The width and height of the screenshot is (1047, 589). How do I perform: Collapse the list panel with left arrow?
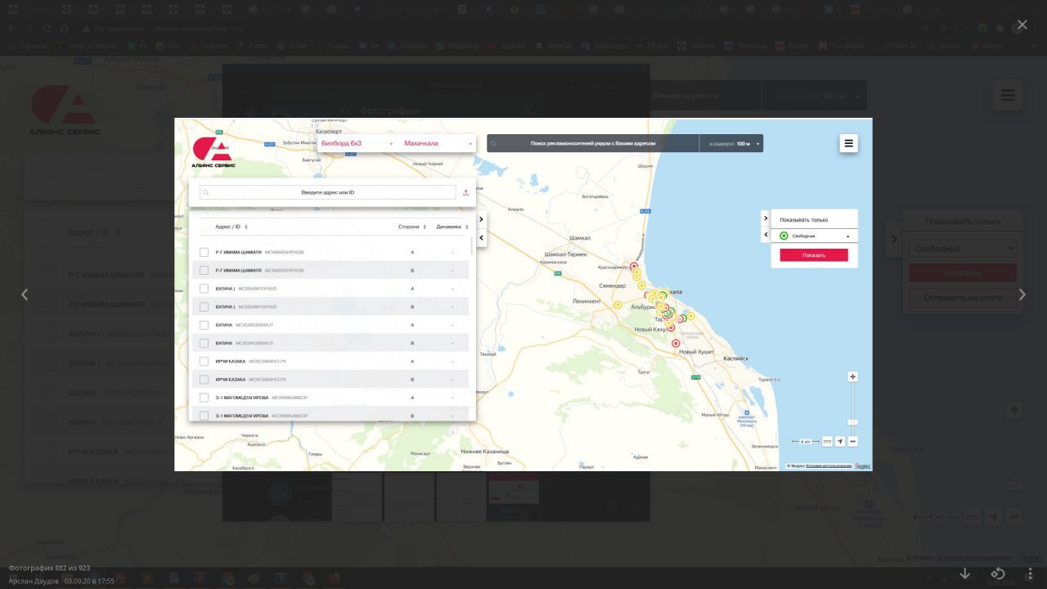(481, 238)
